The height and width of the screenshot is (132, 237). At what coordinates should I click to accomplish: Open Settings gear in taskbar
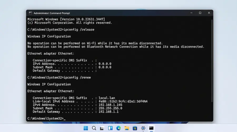[143, 128]
